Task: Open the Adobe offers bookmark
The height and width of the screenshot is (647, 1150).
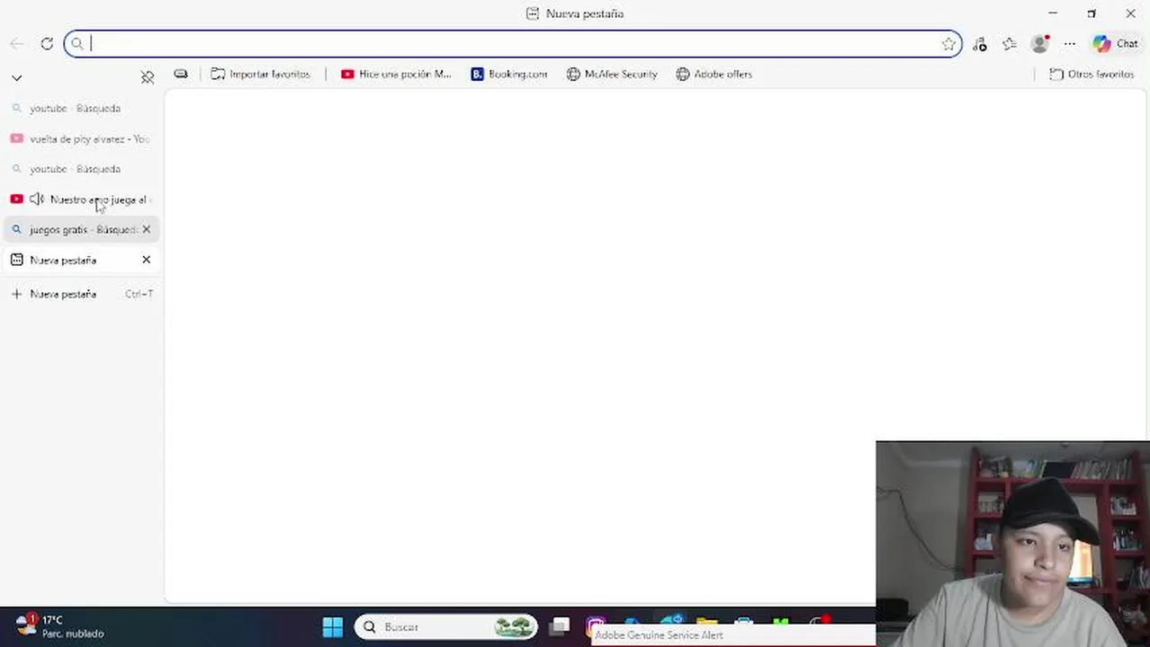Action: pos(714,74)
